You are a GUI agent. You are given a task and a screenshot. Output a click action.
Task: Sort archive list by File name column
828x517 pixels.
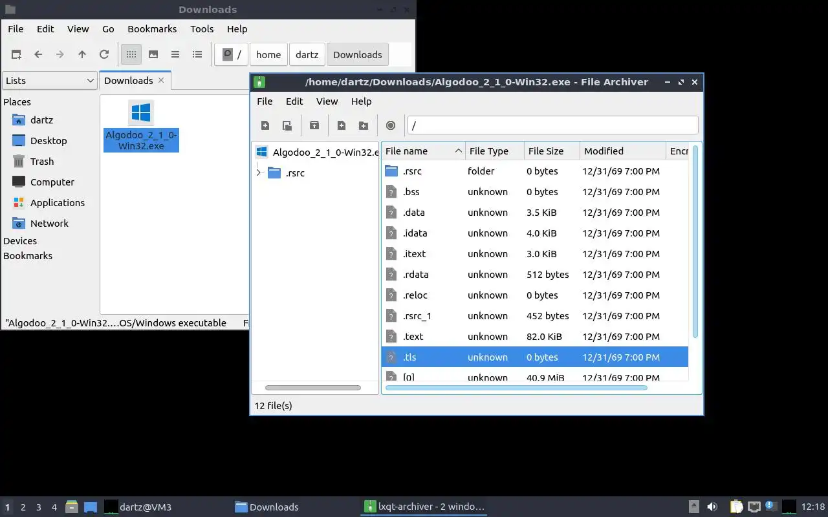point(423,151)
